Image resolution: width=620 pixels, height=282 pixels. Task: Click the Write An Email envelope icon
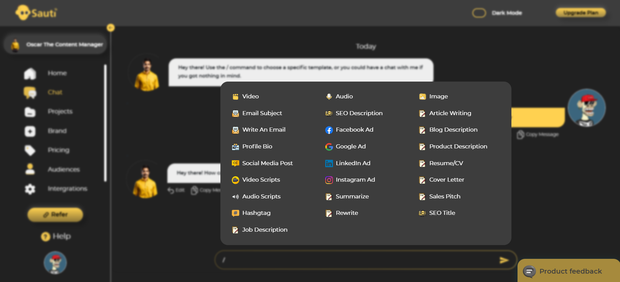[x=236, y=130]
